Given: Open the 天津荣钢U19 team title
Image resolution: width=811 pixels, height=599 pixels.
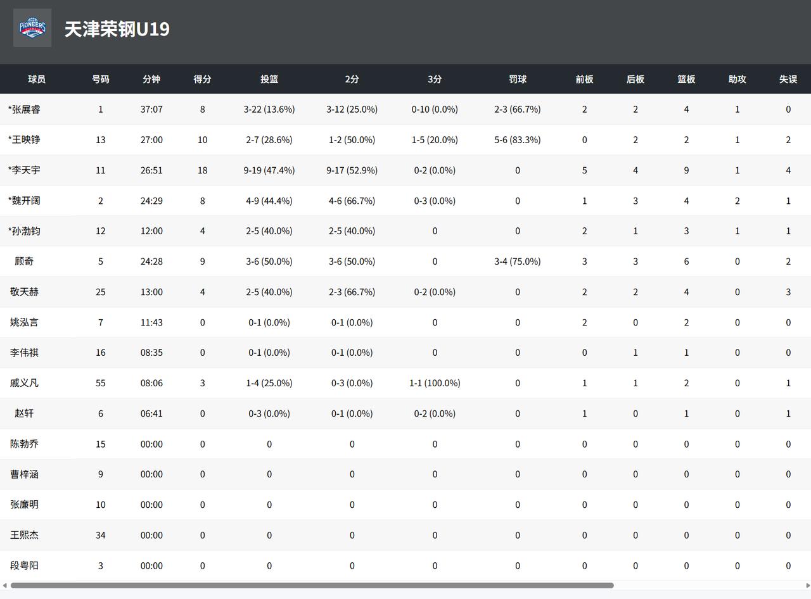Looking at the screenshot, I should point(117,29).
